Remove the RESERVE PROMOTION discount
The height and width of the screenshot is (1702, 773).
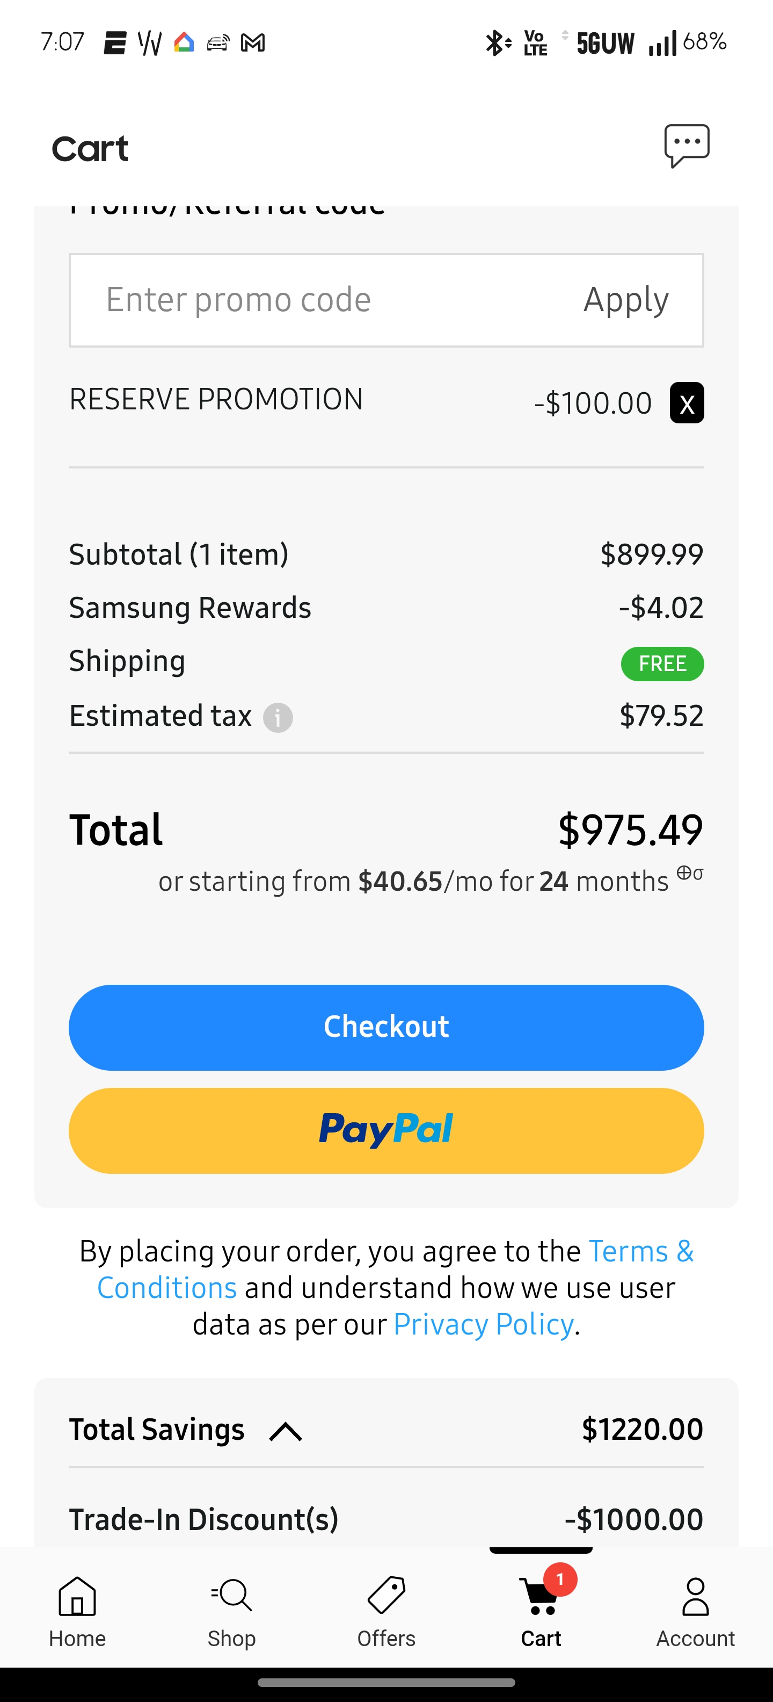point(687,402)
